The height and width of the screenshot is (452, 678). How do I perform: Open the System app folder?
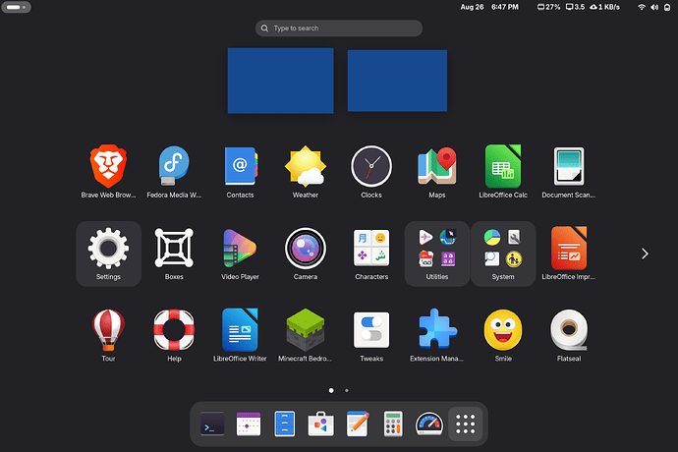[x=503, y=254]
